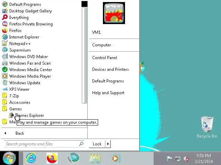The height and width of the screenshot is (165, 221).
Task: Launch Notepad++ from its notepad icon
Action: 5,44
